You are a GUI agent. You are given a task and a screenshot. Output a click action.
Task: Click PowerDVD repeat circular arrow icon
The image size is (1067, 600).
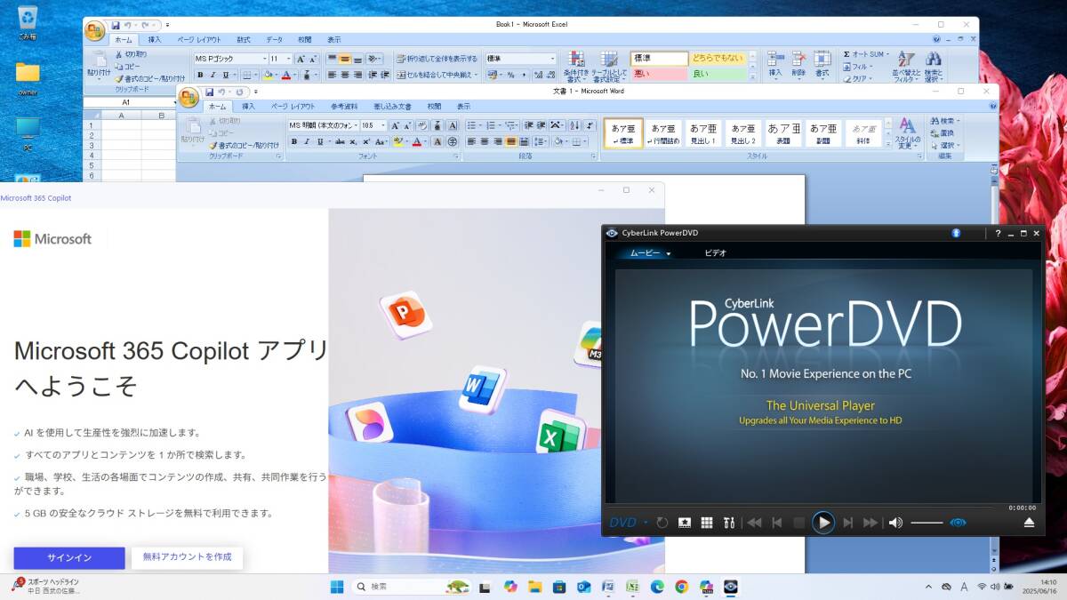point(662,523)
